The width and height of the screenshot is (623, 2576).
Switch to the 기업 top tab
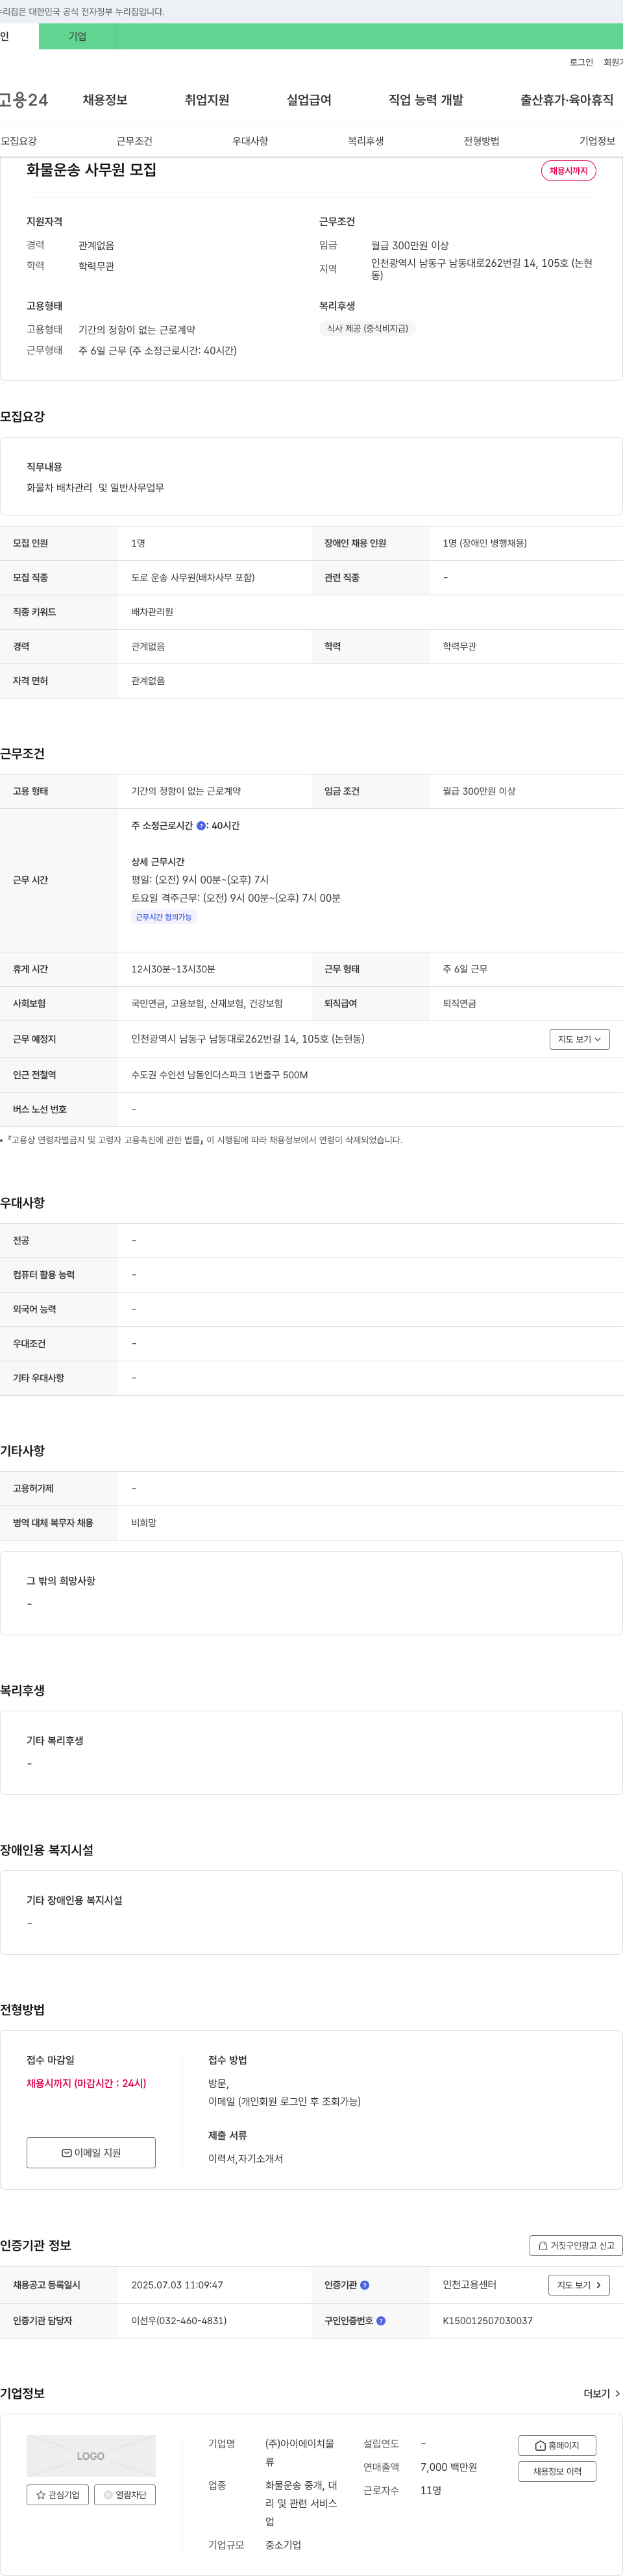click(77, 36)
